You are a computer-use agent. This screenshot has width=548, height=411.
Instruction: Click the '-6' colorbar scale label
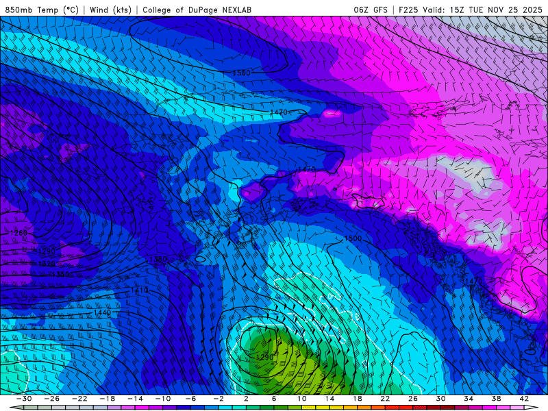click(x=191, y=399)
